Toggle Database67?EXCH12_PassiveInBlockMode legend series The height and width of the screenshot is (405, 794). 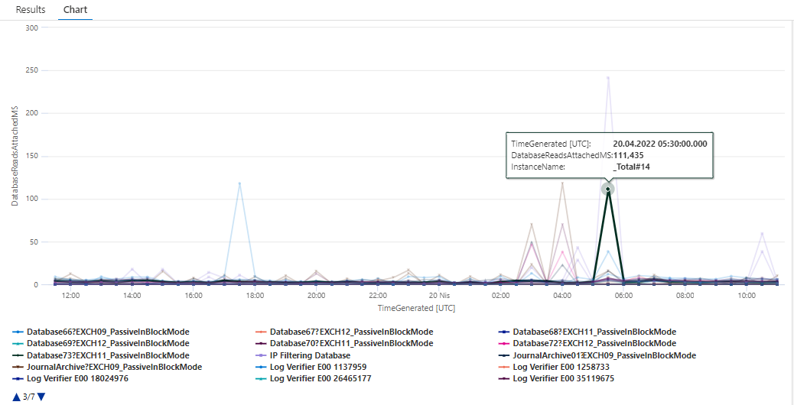344,332
